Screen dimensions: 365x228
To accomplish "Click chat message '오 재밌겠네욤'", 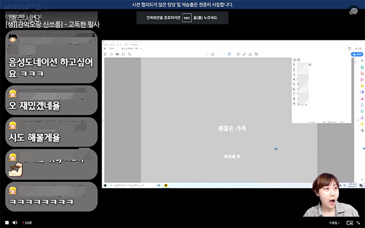I will pos(51,100).
